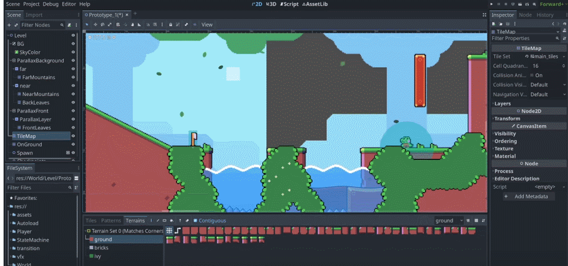Select the bricks terrain entry
This screenshot has width=568, height=266.
(101, 248)
